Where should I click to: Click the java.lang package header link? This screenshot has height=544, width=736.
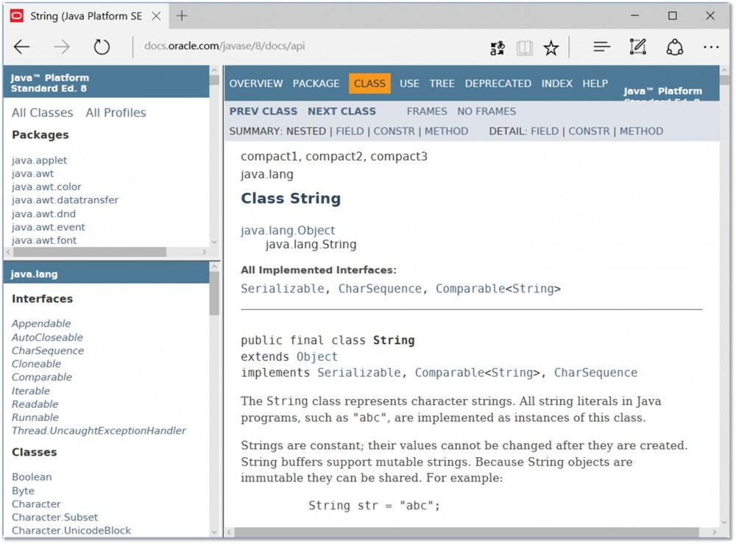pos(35,274)
